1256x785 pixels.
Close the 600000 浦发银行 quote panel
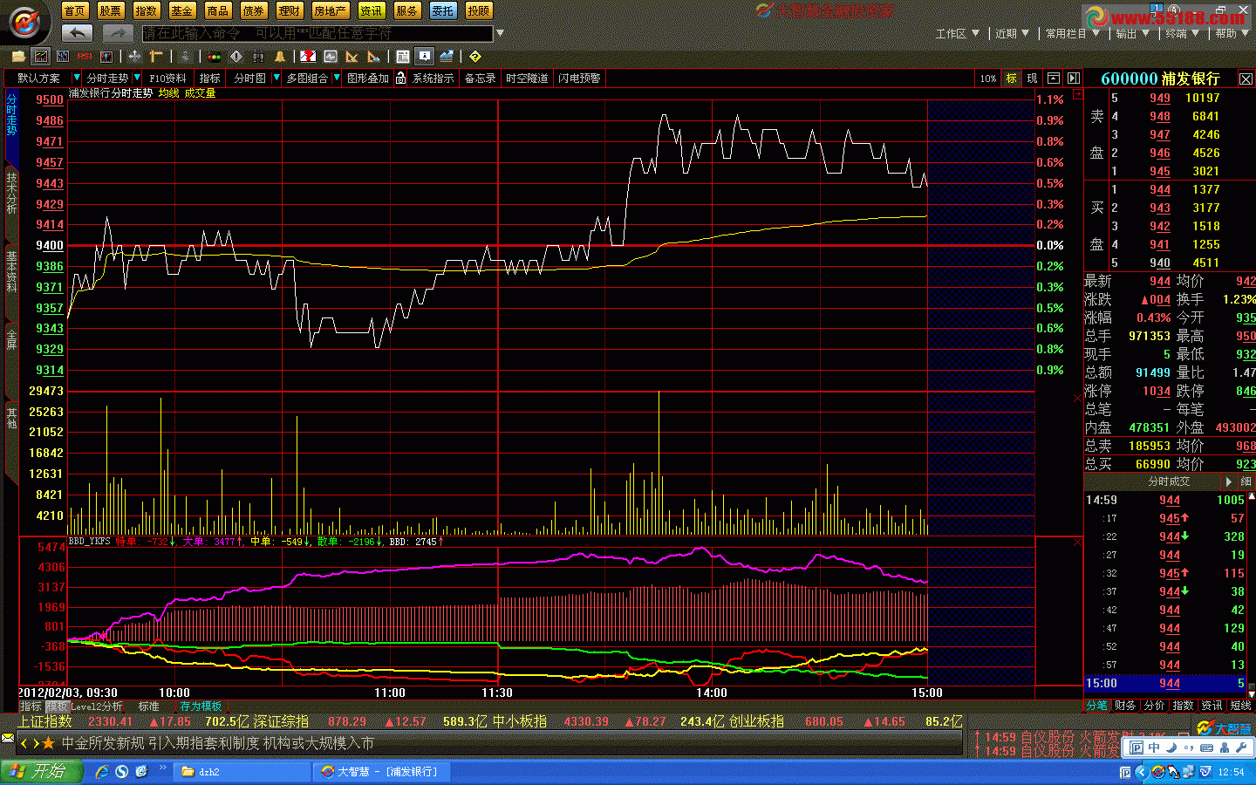pyautogui.click(x=1246, y=78)
